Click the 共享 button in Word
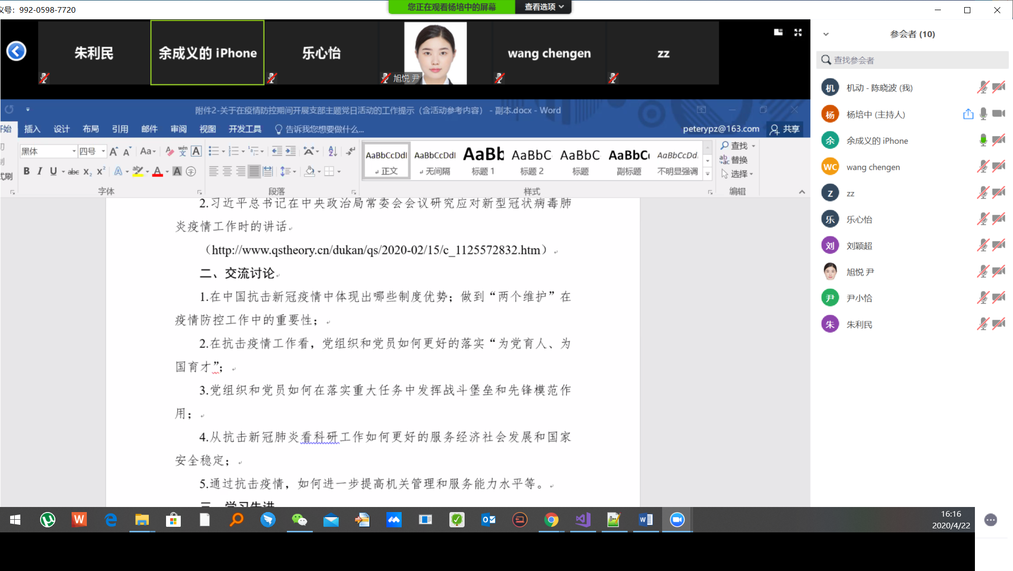This screenshot has width=1013, height=571. (785, 130)
